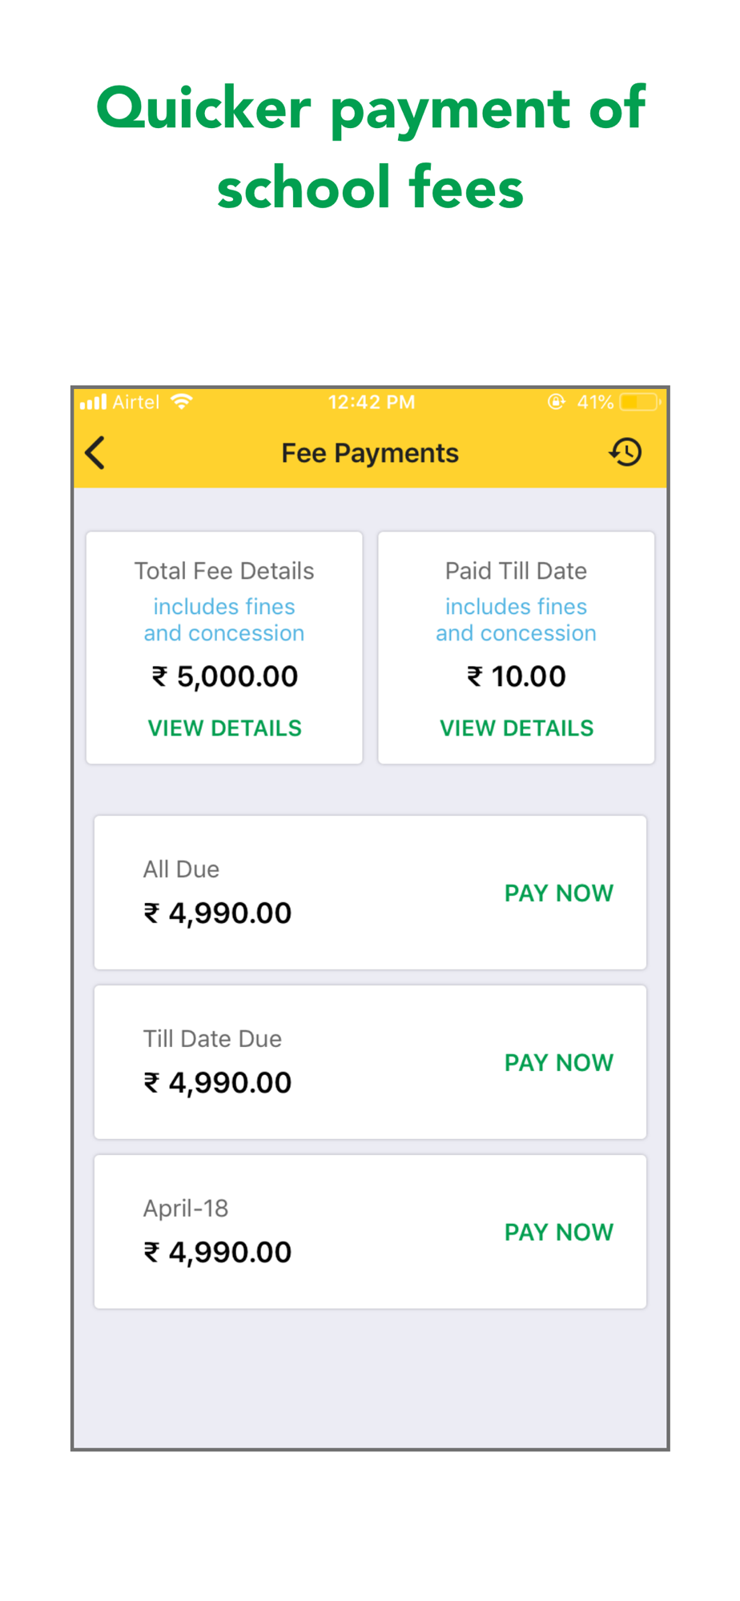740x1601 pixels.
Task: View details of Paid Till Date
Action: point(517,728)
